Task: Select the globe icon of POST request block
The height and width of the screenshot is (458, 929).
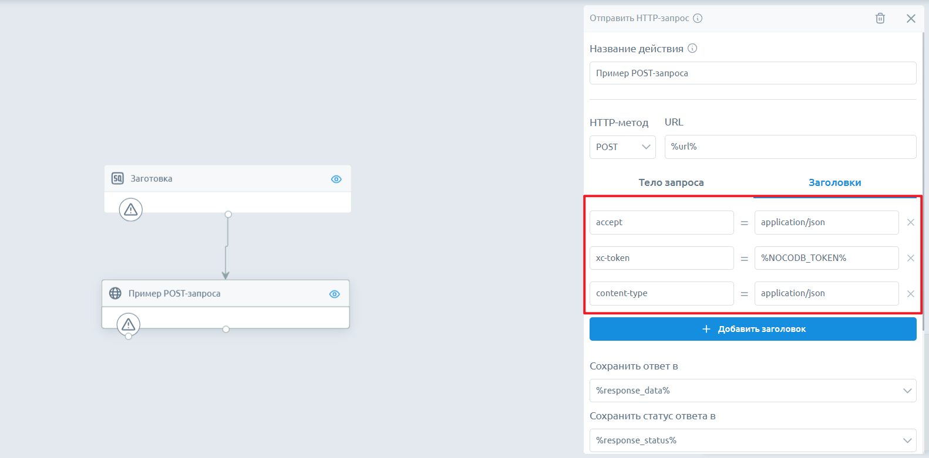Action: coord(116,293)
